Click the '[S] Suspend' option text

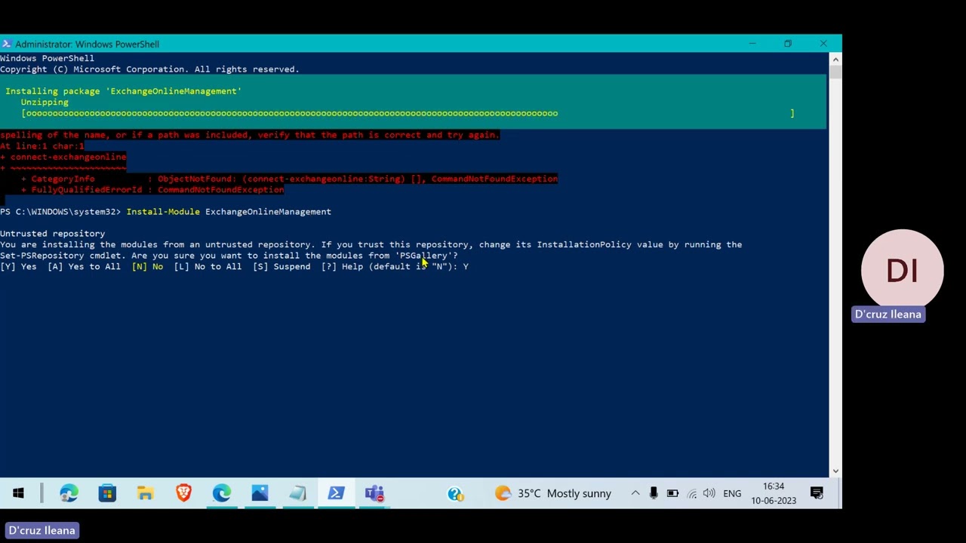pos(281,266)
